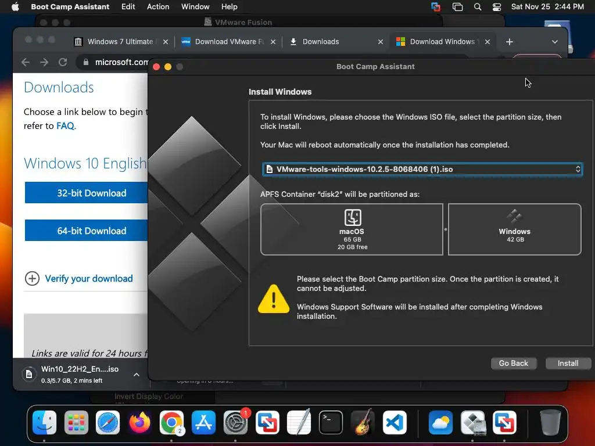
Task: Open the Trash in the Dock
Action: 550,422
